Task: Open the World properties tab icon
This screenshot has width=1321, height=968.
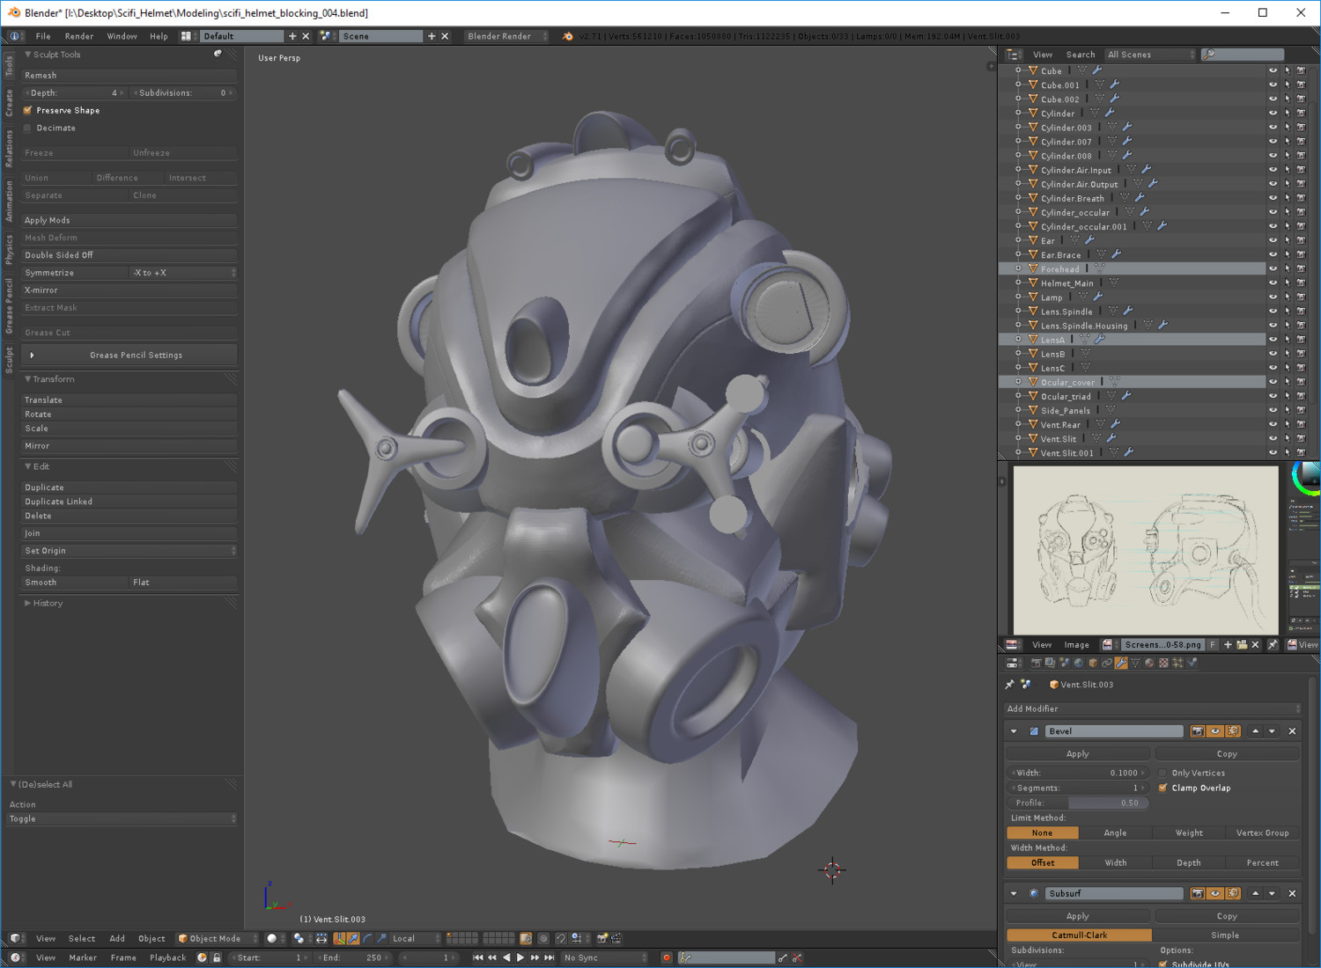Action: [1079, 663]
